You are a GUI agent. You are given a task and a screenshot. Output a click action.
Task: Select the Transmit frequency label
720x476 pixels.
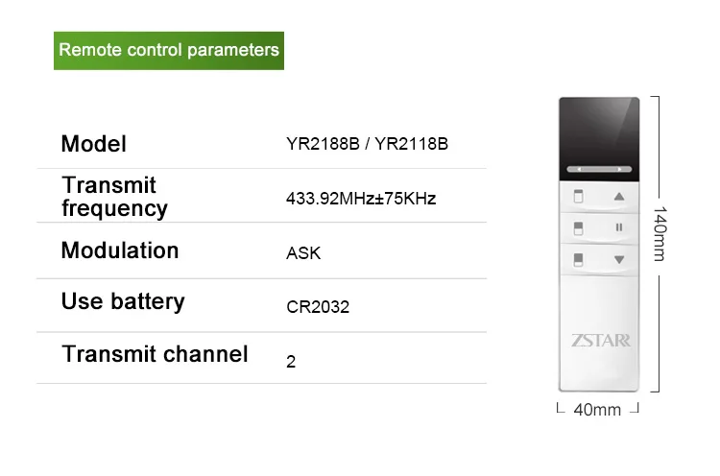(x=114, y=197)
